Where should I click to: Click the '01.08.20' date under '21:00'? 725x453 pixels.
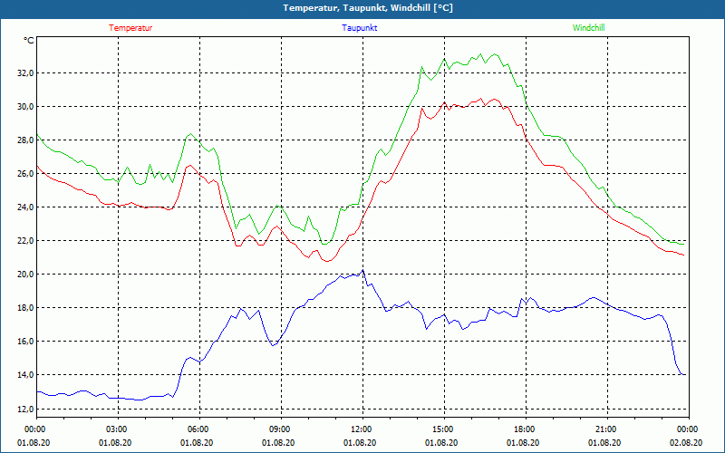pyautogui.click(x=604, y=442)
